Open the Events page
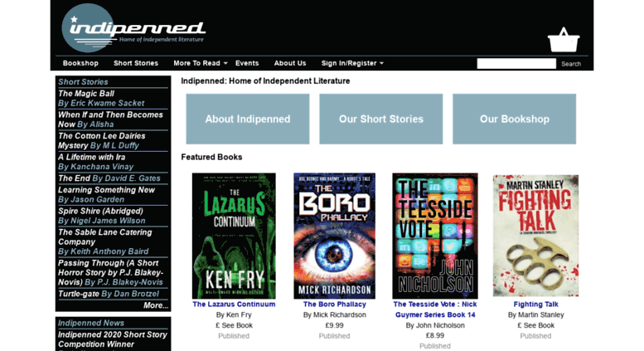The width and height of the screenshot is (644, 351). coord(247,63)
